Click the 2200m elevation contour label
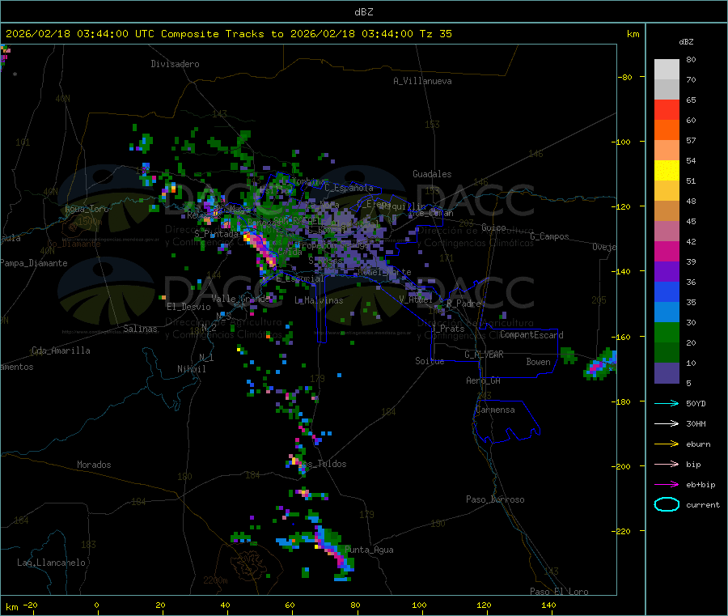This screenshot has width=728, height=616. [x=215, y=580]
